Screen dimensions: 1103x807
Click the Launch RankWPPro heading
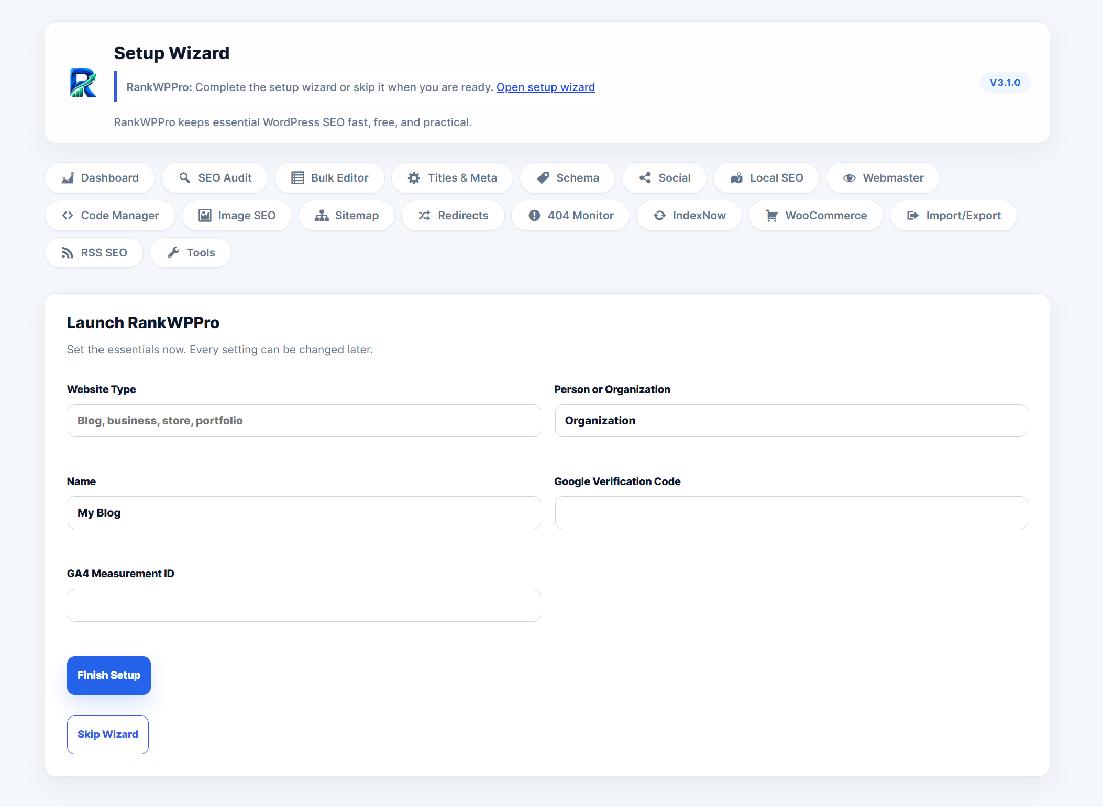point(143,323)
